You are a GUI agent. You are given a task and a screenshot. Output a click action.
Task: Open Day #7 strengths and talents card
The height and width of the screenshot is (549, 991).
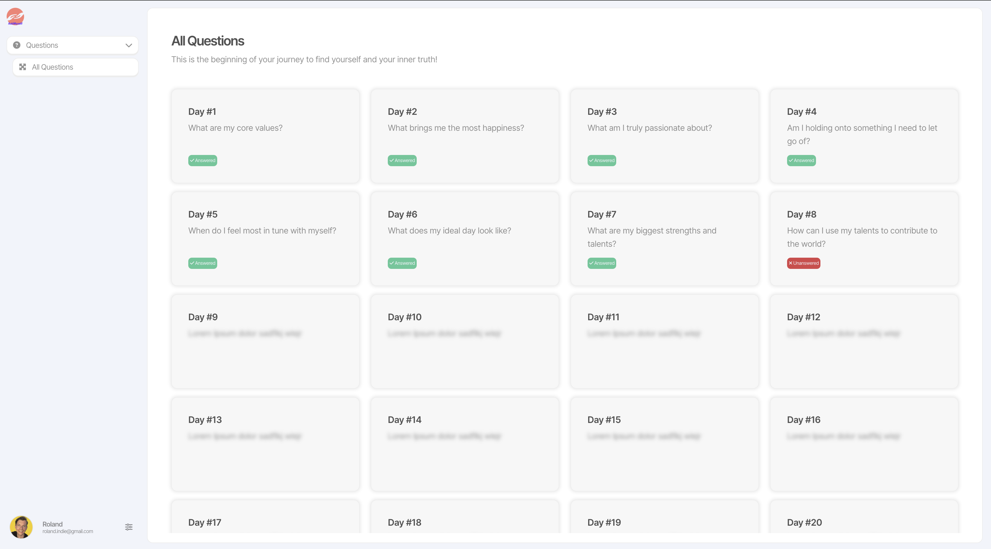pos(664,238)
